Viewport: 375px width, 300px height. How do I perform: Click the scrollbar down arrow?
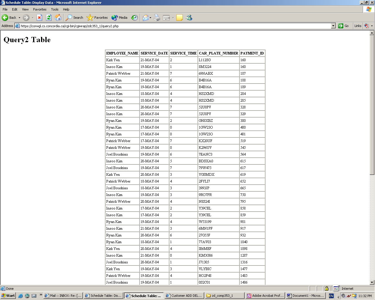click(372, 282)
